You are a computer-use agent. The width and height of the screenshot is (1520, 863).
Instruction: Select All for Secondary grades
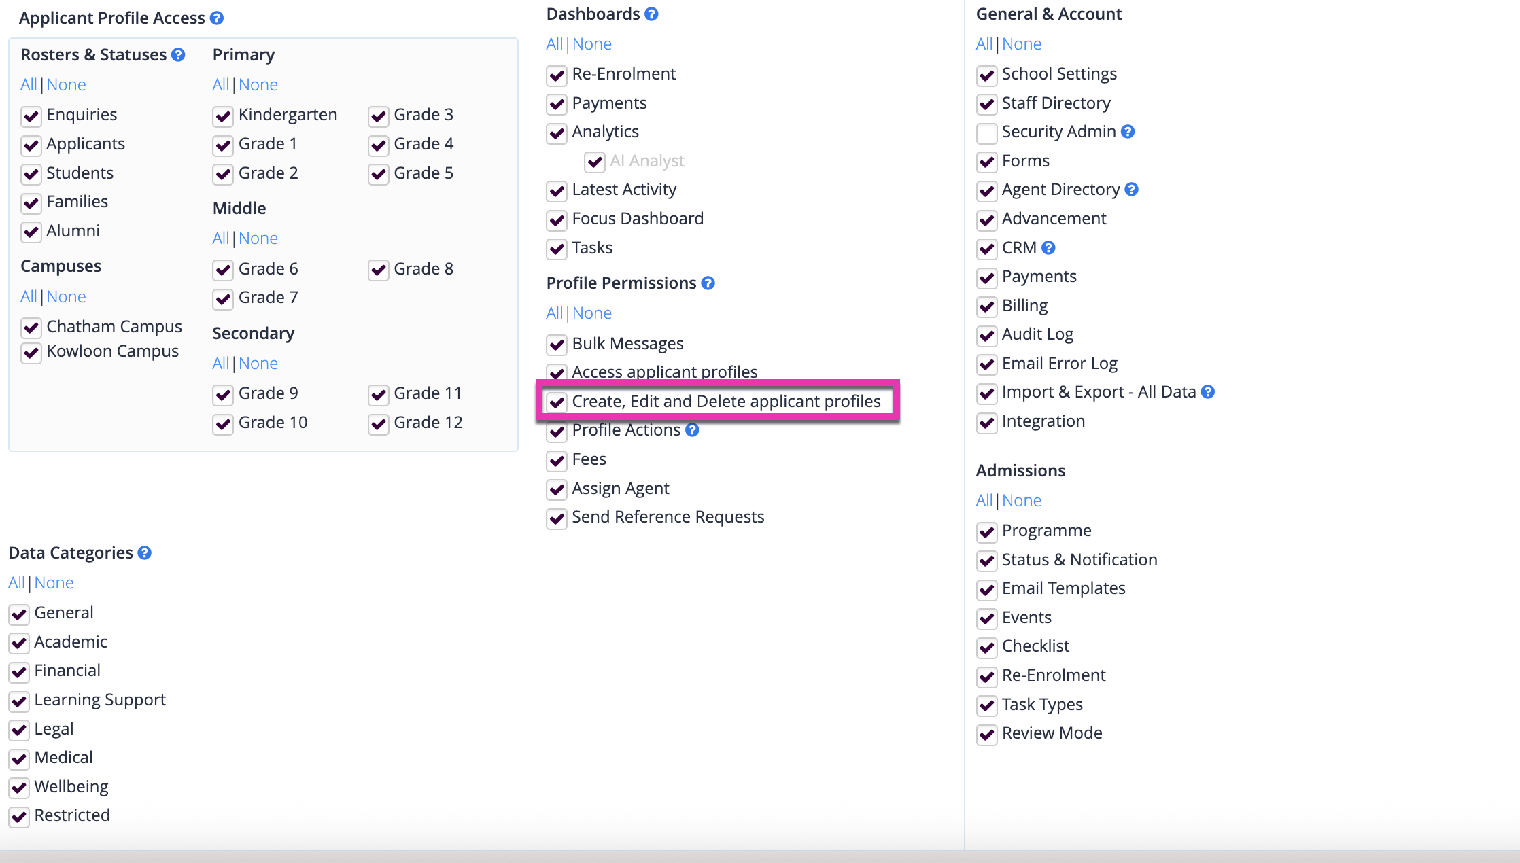click(x=221, y=364)
